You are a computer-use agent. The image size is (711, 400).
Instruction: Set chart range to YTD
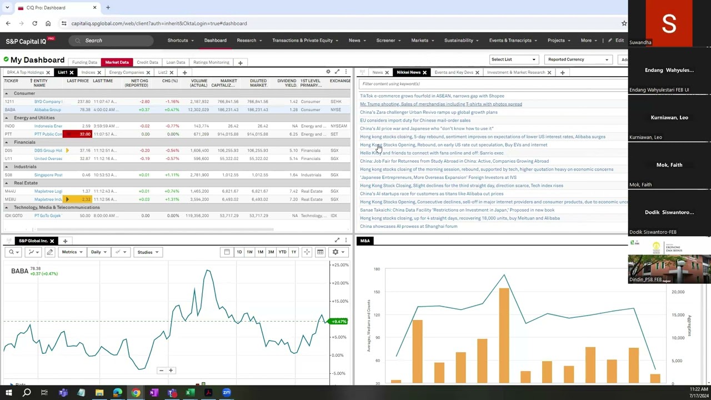coord(282,252)
